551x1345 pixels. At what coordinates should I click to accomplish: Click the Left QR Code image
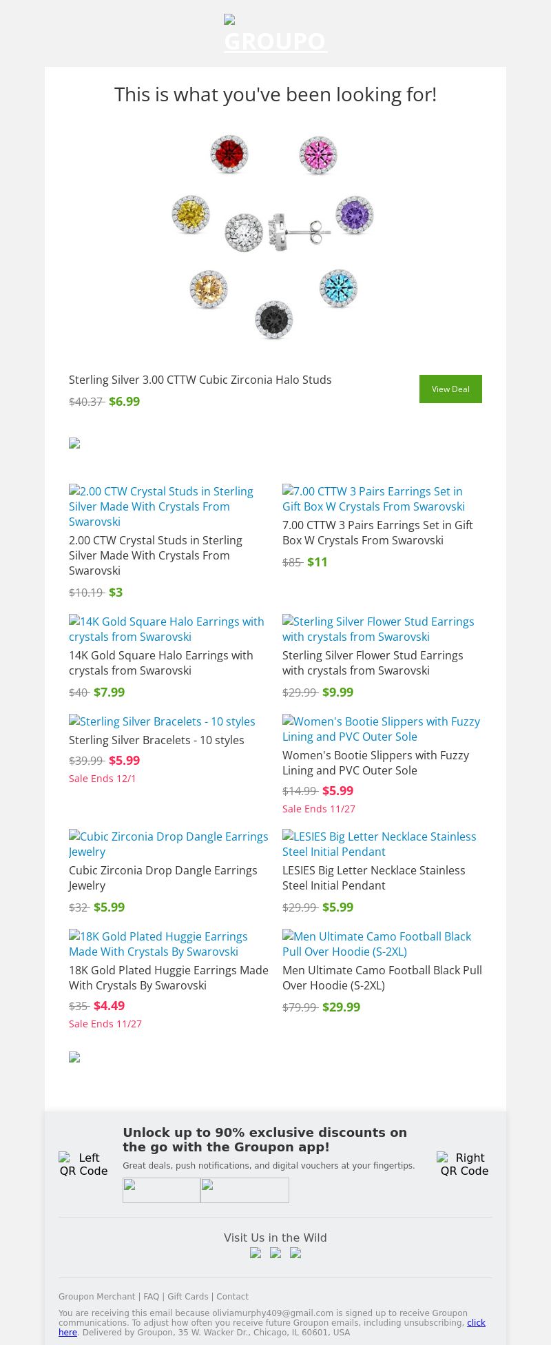[83, 1164]
